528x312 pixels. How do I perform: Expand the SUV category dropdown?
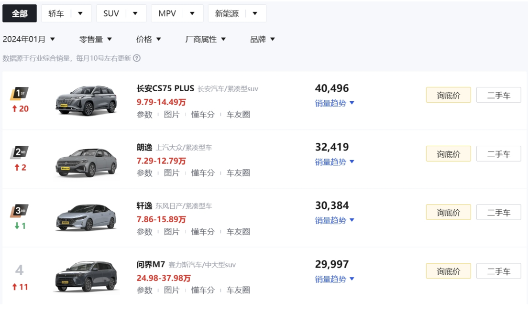pyautogui.click(x=121, y=14)
